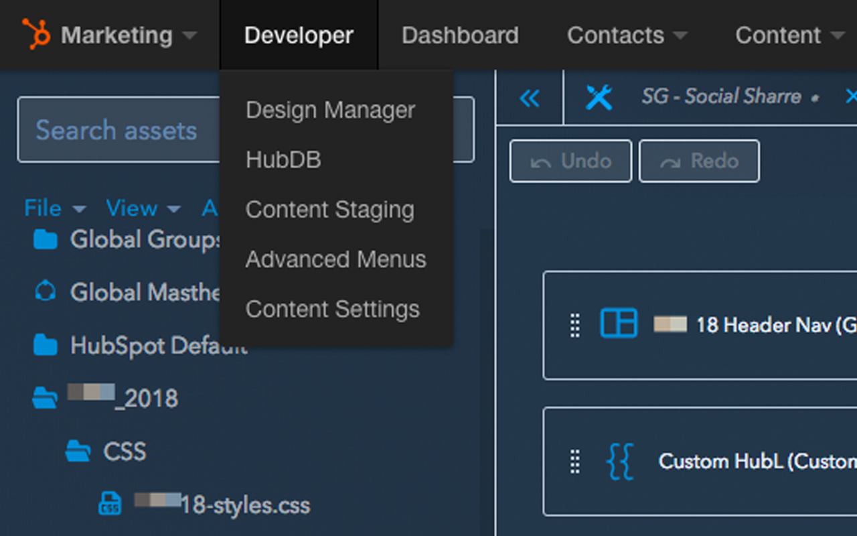Select the 18 Header Nav module
Screen dimensions: 857x536
click(700, 325)
